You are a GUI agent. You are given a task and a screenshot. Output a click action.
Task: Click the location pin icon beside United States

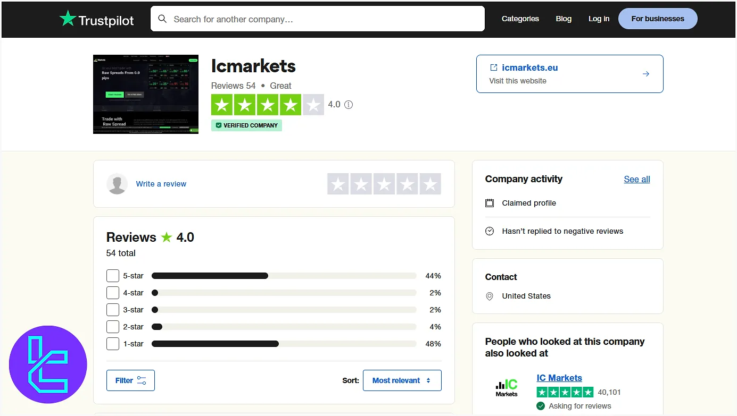click(x=490, y=296)
